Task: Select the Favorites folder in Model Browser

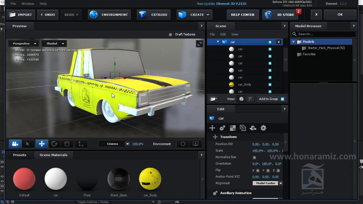Action: tap(309, 54)
